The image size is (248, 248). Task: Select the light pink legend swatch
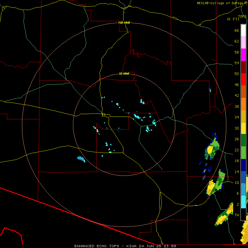243,42
